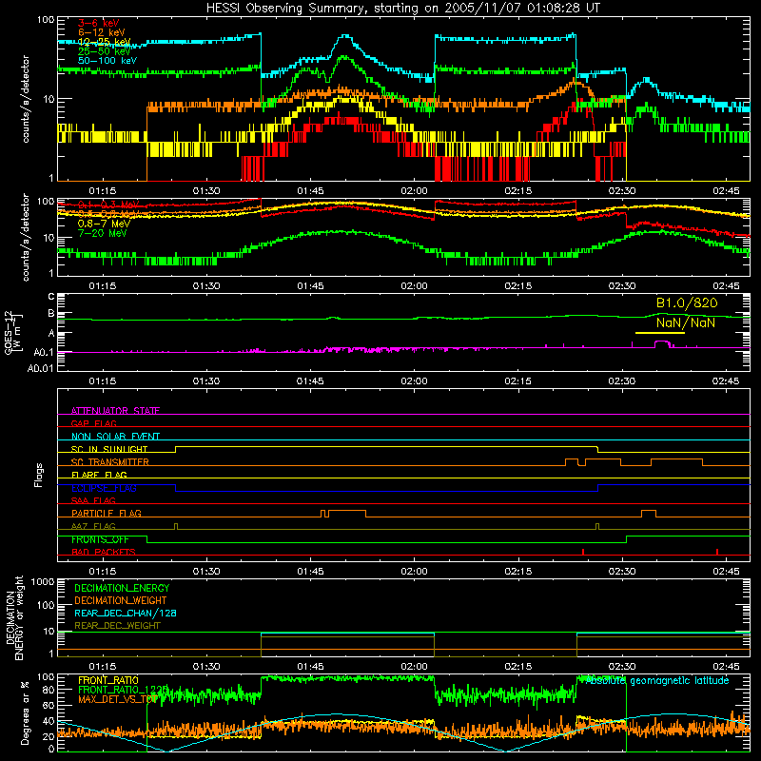This screenshot has height=761, width=761.
Task: Click the 60 tick label on bottom panel
Action: point(49,705)
